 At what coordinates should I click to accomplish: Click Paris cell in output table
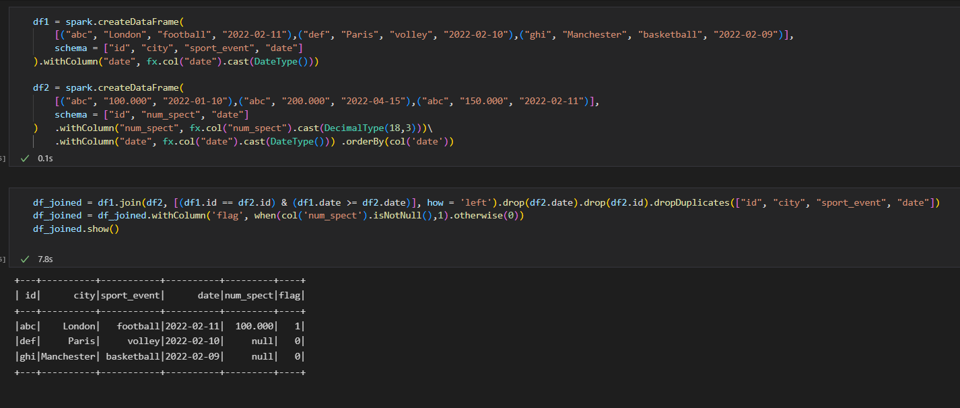tap(82, 341)
